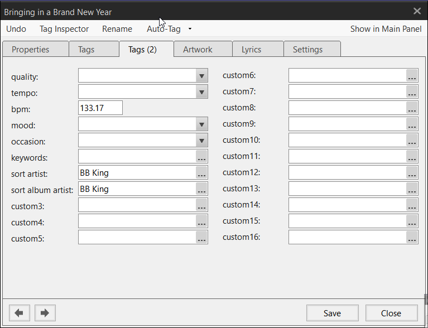Click ellipsis button beside custom3 field
Screen dimensions: 428x328
(201, 206)
